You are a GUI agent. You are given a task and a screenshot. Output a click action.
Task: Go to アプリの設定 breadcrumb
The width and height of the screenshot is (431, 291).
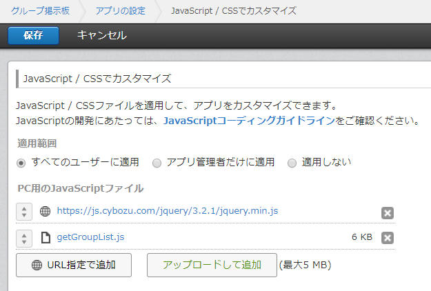tap(121, 11)
